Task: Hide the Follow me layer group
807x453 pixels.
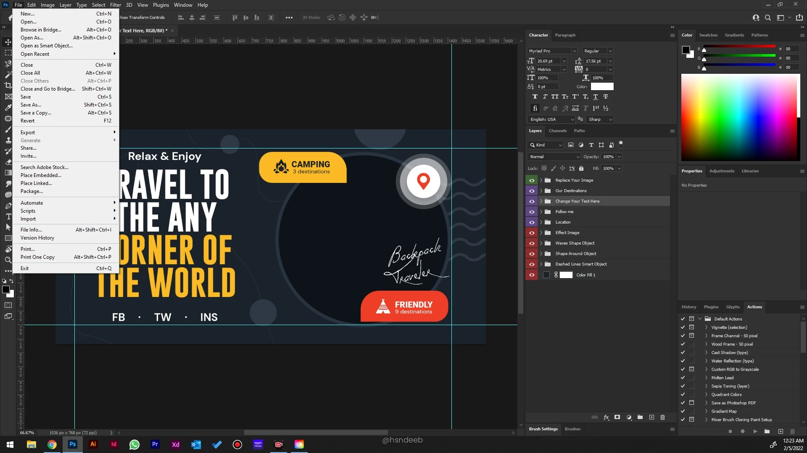Action: [x=532, y=212]
